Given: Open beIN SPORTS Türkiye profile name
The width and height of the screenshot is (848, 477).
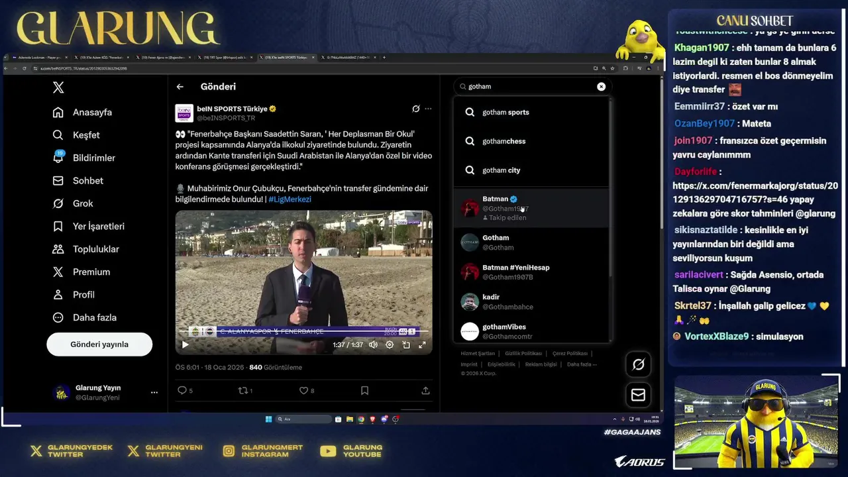Looking at the screenshot, I should coord(232,109).
